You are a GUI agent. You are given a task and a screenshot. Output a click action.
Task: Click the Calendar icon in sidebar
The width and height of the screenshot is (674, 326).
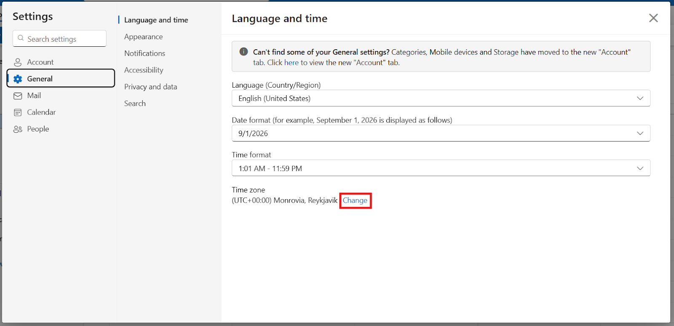click(18, 112)
